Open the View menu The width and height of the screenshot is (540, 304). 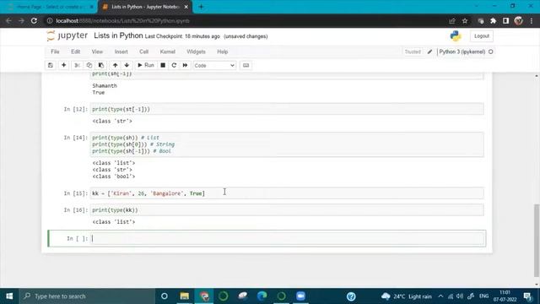pos(97,52)
